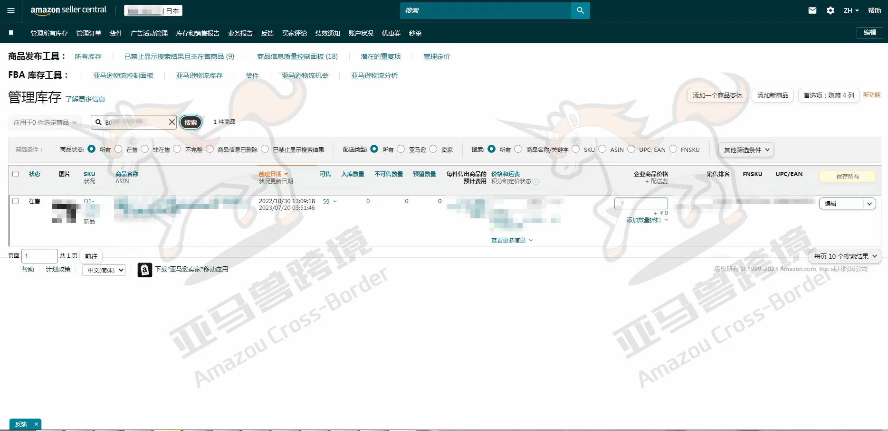Focus the page number input field

pyautogui.click(x=39, y=256)
